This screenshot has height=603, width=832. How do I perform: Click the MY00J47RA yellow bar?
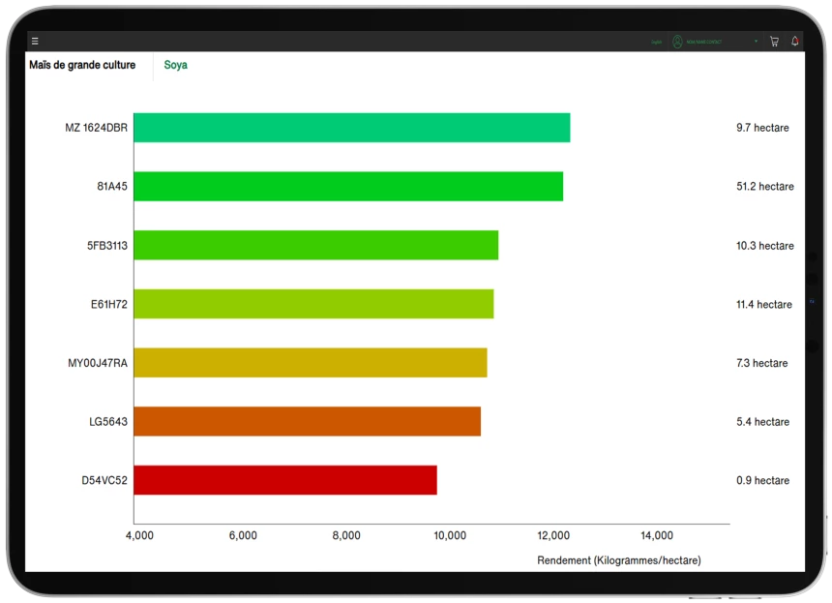(310, 363)
